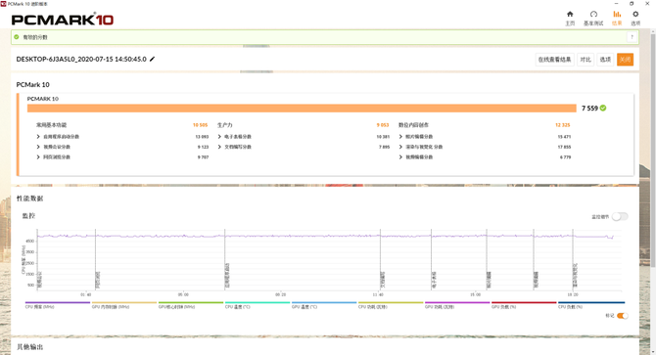This screenshot has height=355, width=656.
Task: Click the View result online (在线查看结果) button
Action: click(554, 60)
